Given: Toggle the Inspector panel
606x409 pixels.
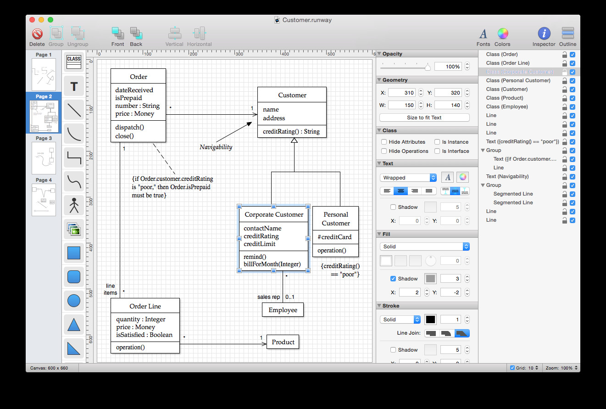Looking at the screenshot, I should coord(544,34).
